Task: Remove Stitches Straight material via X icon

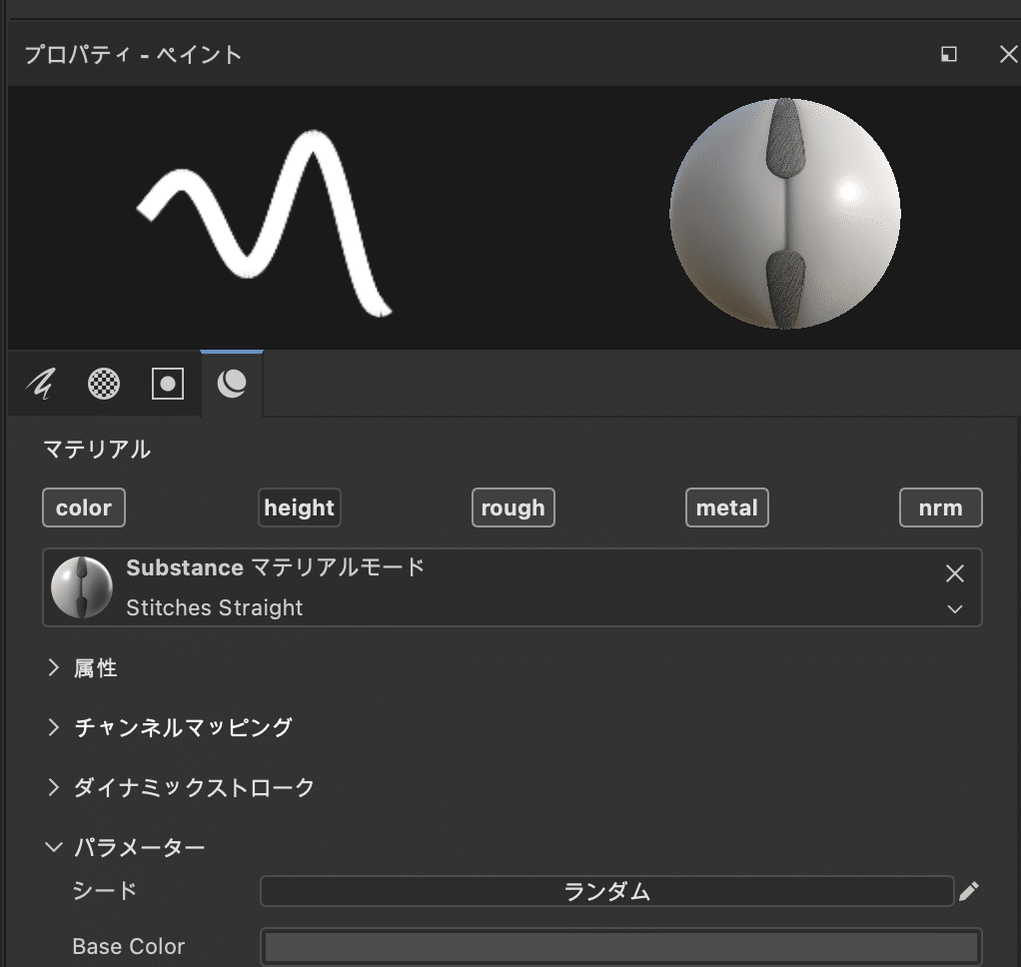Action: click(x=955, y=573)
